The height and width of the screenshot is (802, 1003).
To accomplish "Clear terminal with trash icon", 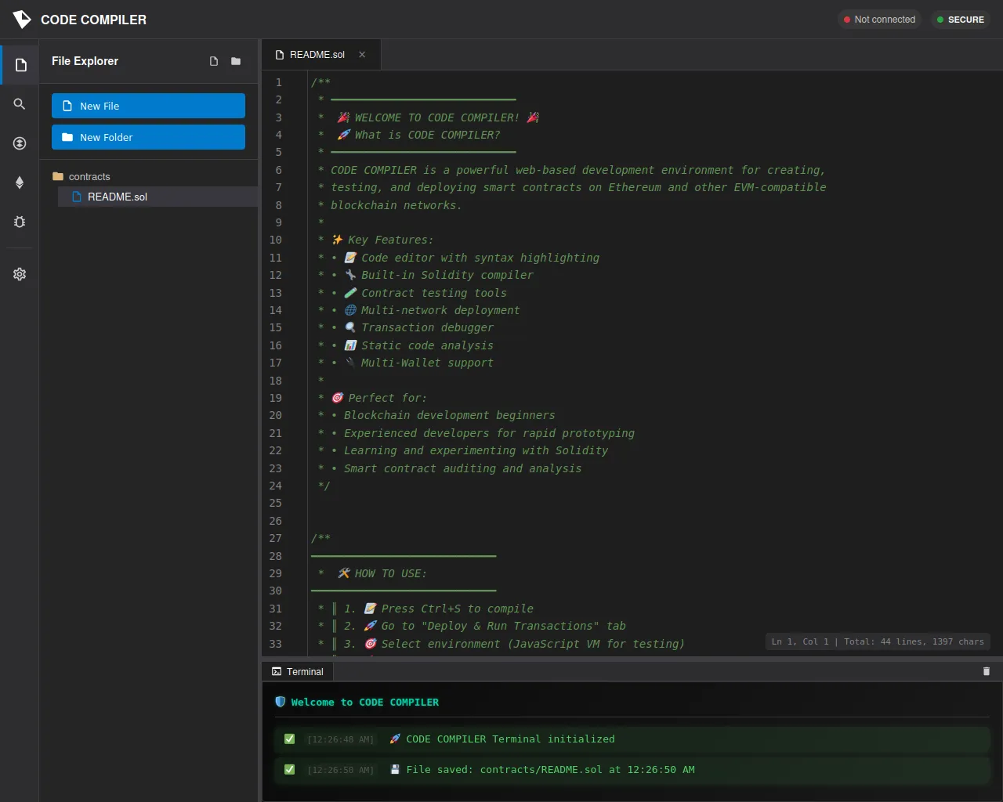I will coord(986,671).
